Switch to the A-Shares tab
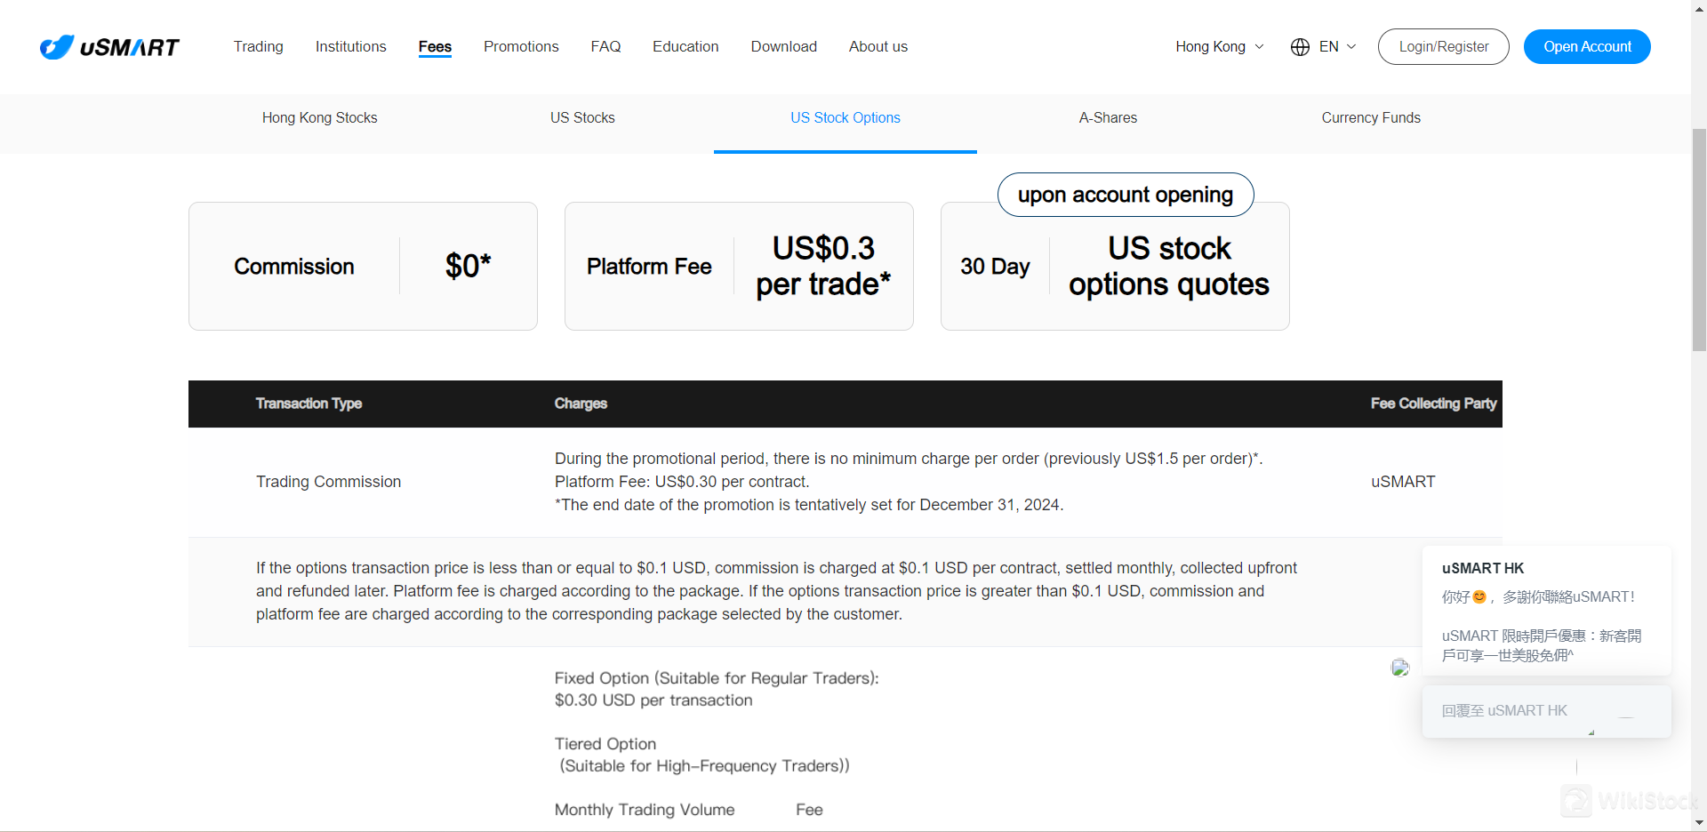Image resolution: width=1707 pixels, height=832 pixels. [1108, 118]
